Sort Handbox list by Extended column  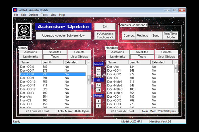pyautogui.click(x=162, y=62)
